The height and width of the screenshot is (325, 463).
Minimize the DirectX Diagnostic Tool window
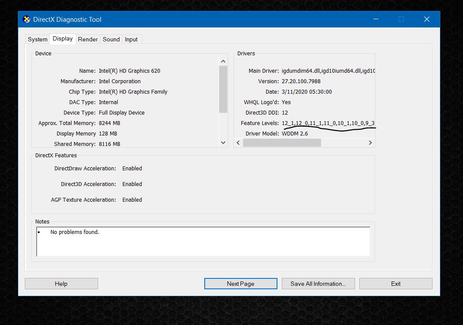376,19
